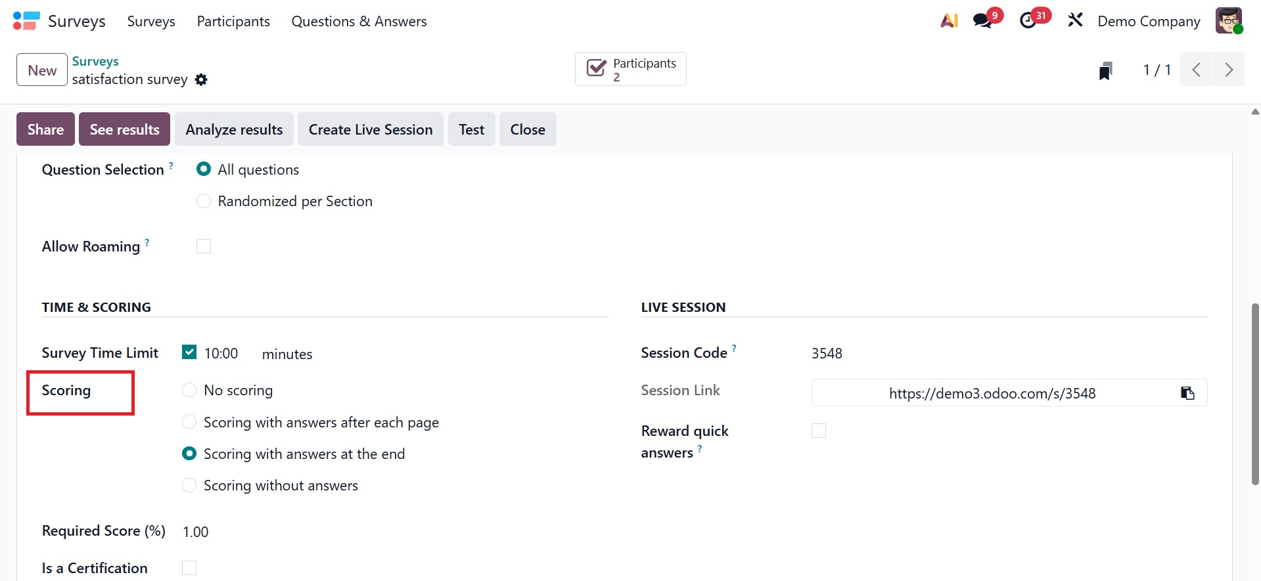Viewport: 1261px width, 581px height.
Task: Open the survey actions gear icon
Action: [202, 79]
